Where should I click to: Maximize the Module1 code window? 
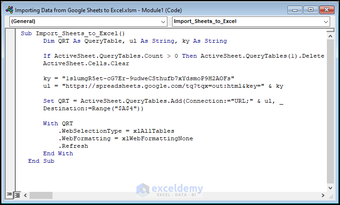point(310,9)
